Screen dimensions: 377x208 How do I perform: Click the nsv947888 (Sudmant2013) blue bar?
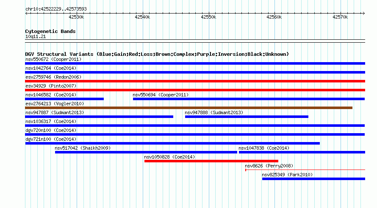coord(247,117)
